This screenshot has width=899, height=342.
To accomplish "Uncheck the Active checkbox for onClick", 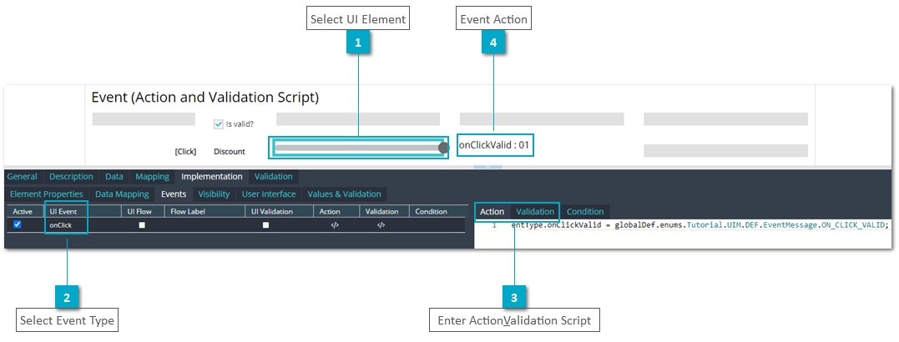I will (x=18, y=224).
